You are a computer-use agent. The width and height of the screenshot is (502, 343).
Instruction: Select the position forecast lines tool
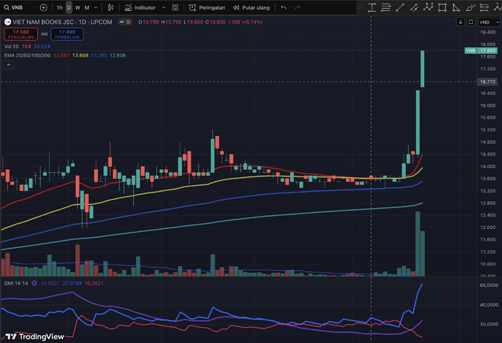coord(485,7)
